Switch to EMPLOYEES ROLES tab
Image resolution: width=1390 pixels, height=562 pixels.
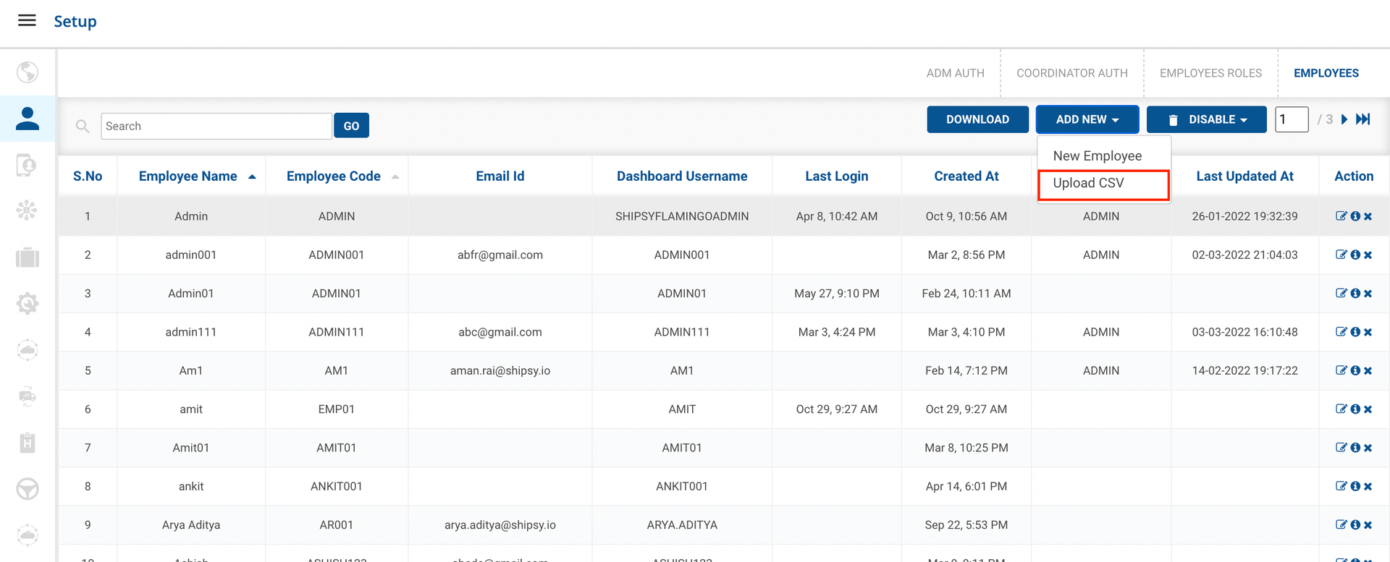pos(1210,73)
